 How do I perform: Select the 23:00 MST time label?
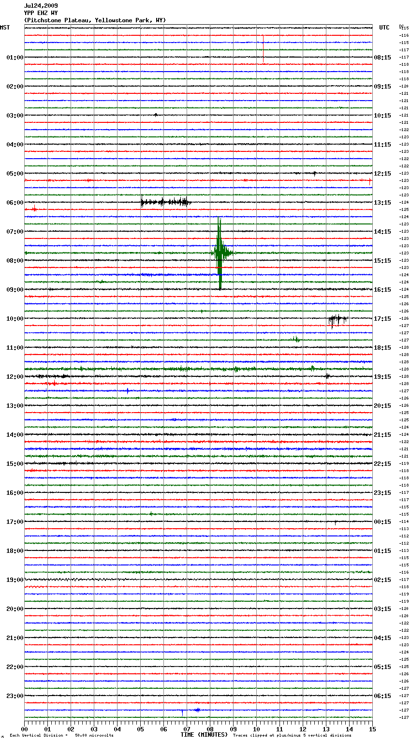click(x=15, y=696)
